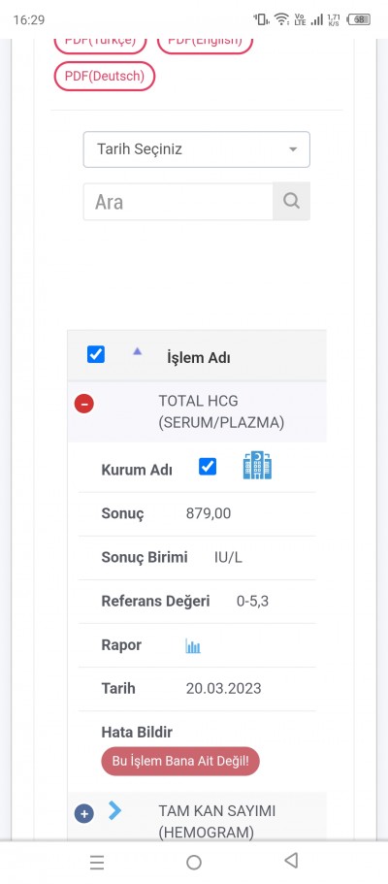The height and width of the screenshot is (884, 388).
Task: Click the blue chevron beside TAM KAN SAYIMI
Action: click(115, 810)
